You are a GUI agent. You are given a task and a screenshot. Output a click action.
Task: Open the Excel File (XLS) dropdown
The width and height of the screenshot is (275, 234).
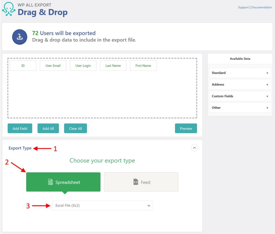point(102,205)
